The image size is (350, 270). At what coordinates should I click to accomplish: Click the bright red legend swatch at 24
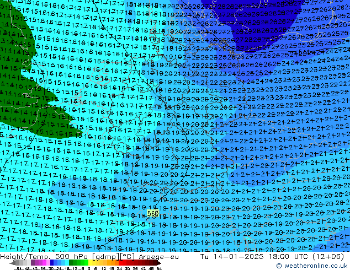tap(120, 263)
